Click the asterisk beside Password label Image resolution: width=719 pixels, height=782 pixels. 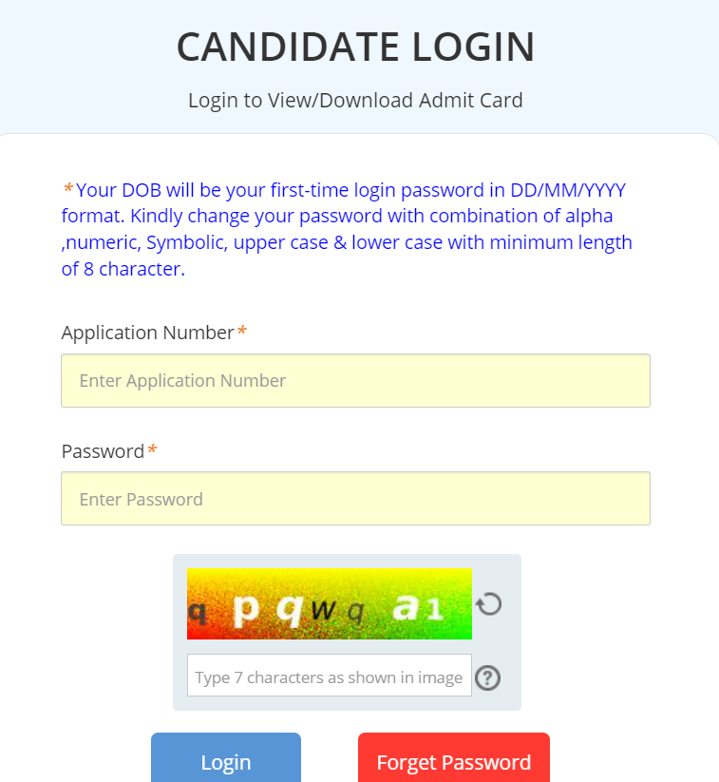click(x=152, y=449)
